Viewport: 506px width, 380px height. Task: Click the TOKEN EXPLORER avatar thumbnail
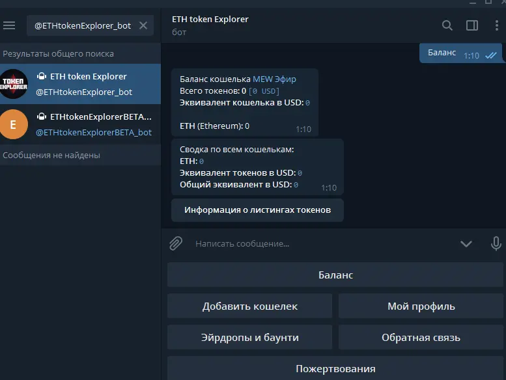tap(13, 84)
